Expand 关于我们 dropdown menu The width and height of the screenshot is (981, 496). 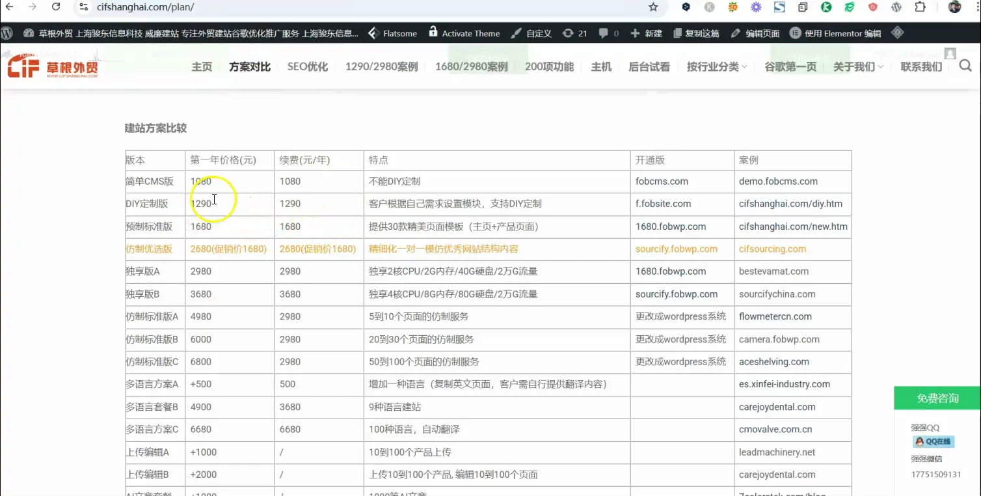858,66
